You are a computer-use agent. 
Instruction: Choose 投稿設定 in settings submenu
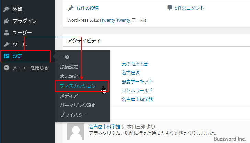[x=69, y=67]
